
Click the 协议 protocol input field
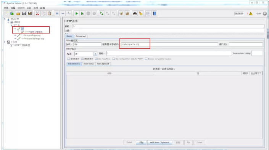click(87, 44)
